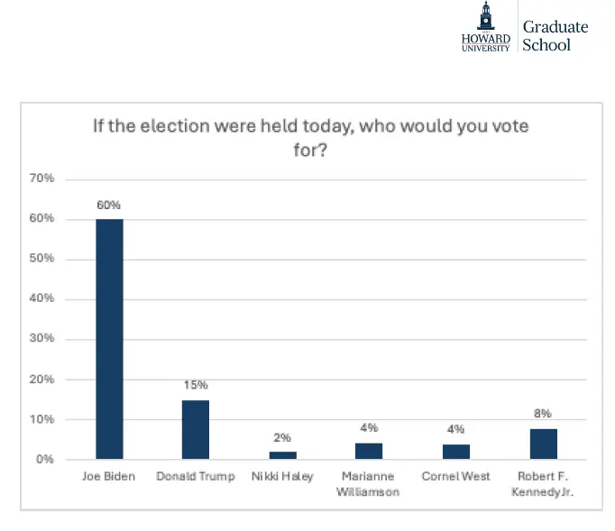Click the Joe Biden axis label
The height and width of the screenshot is (531, 615).
109,476
